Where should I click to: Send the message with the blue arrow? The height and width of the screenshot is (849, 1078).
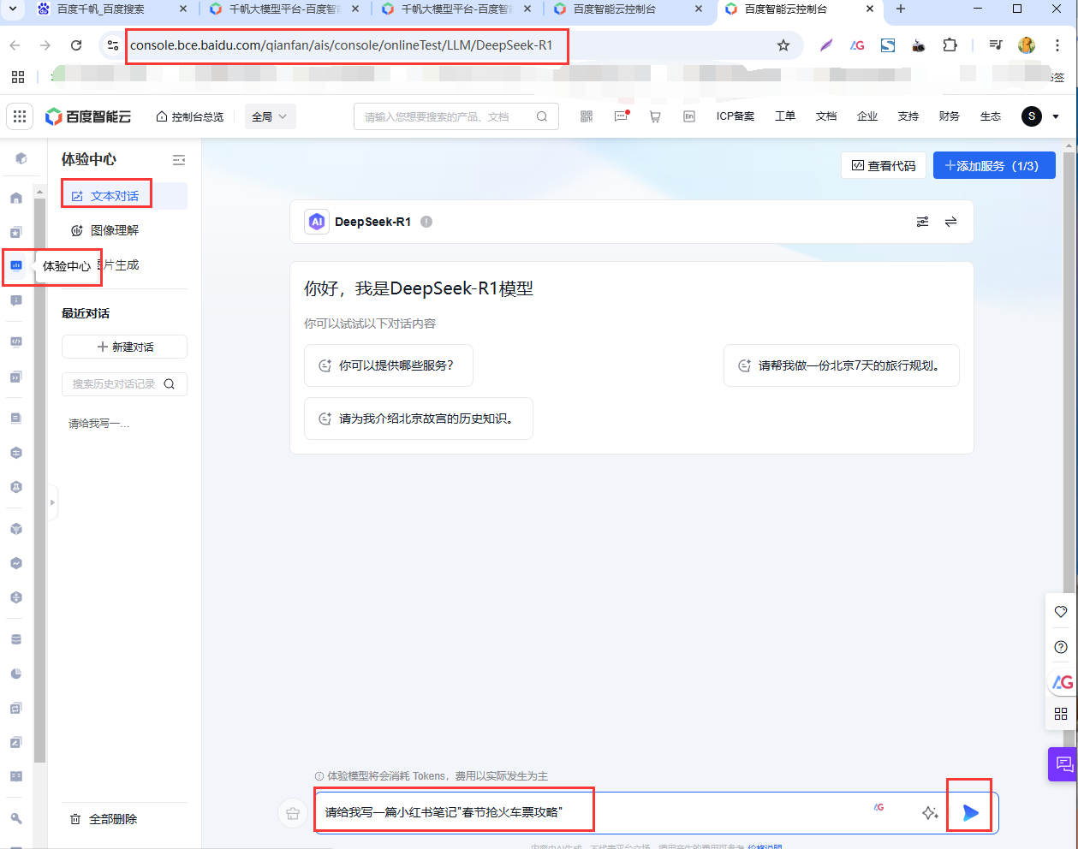point(970,812)
